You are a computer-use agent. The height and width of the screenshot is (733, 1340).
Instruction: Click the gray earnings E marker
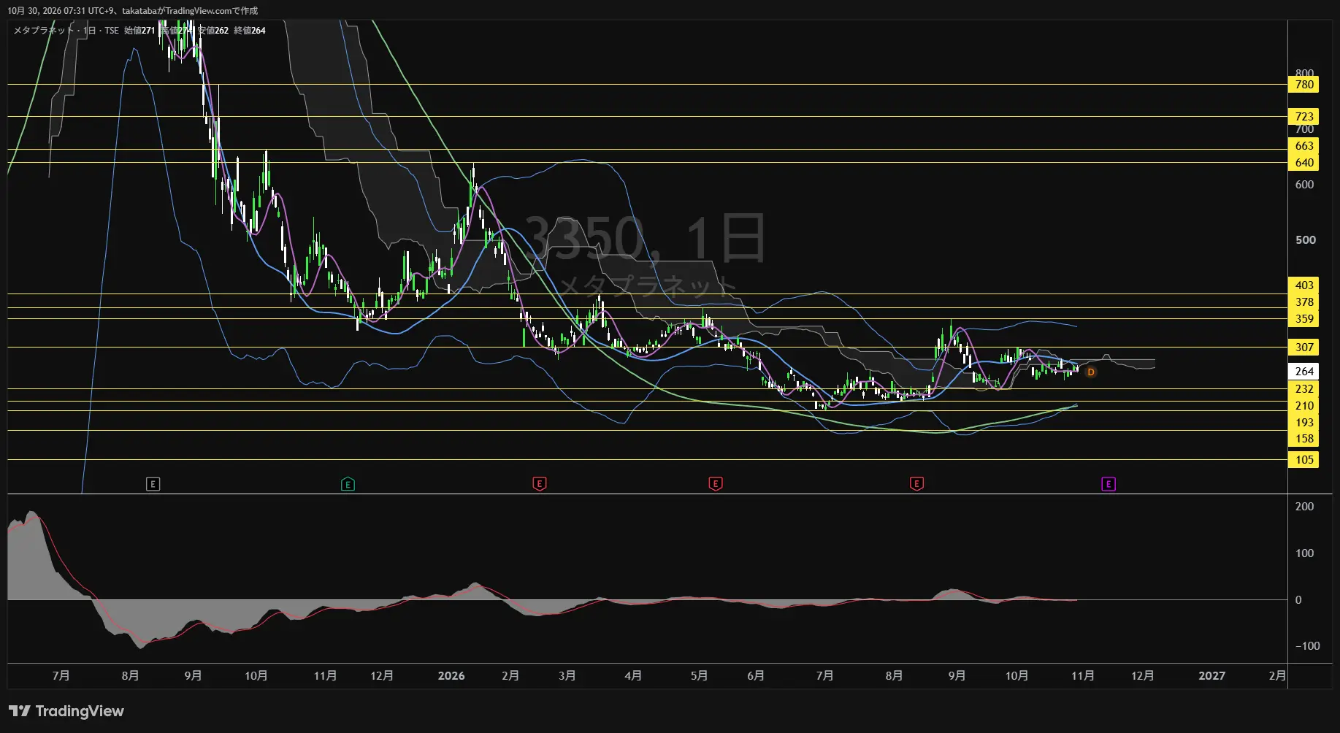[x=153, y=484]
